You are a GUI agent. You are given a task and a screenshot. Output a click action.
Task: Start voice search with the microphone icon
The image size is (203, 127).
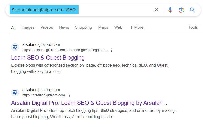click(x=170, y=10)
